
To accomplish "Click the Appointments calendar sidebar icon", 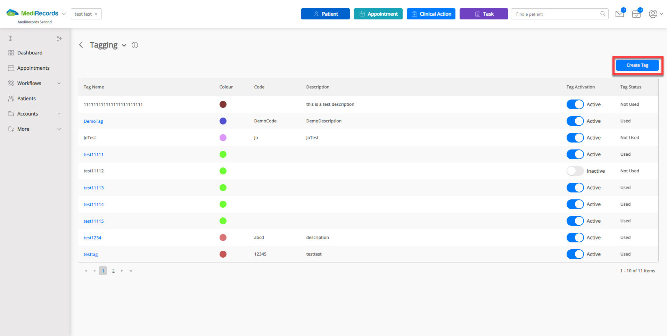I will (11, 68).
